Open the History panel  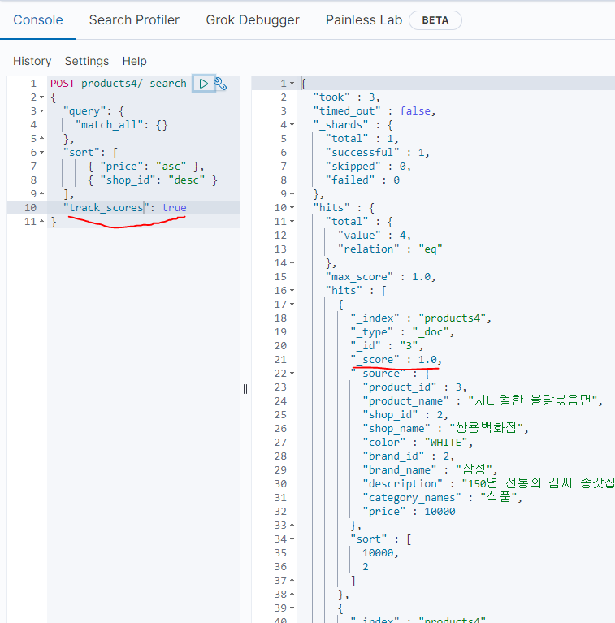(32, 61)
